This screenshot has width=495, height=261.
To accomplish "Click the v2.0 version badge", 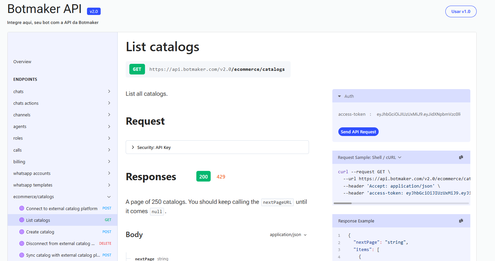I will click(94, 11).
